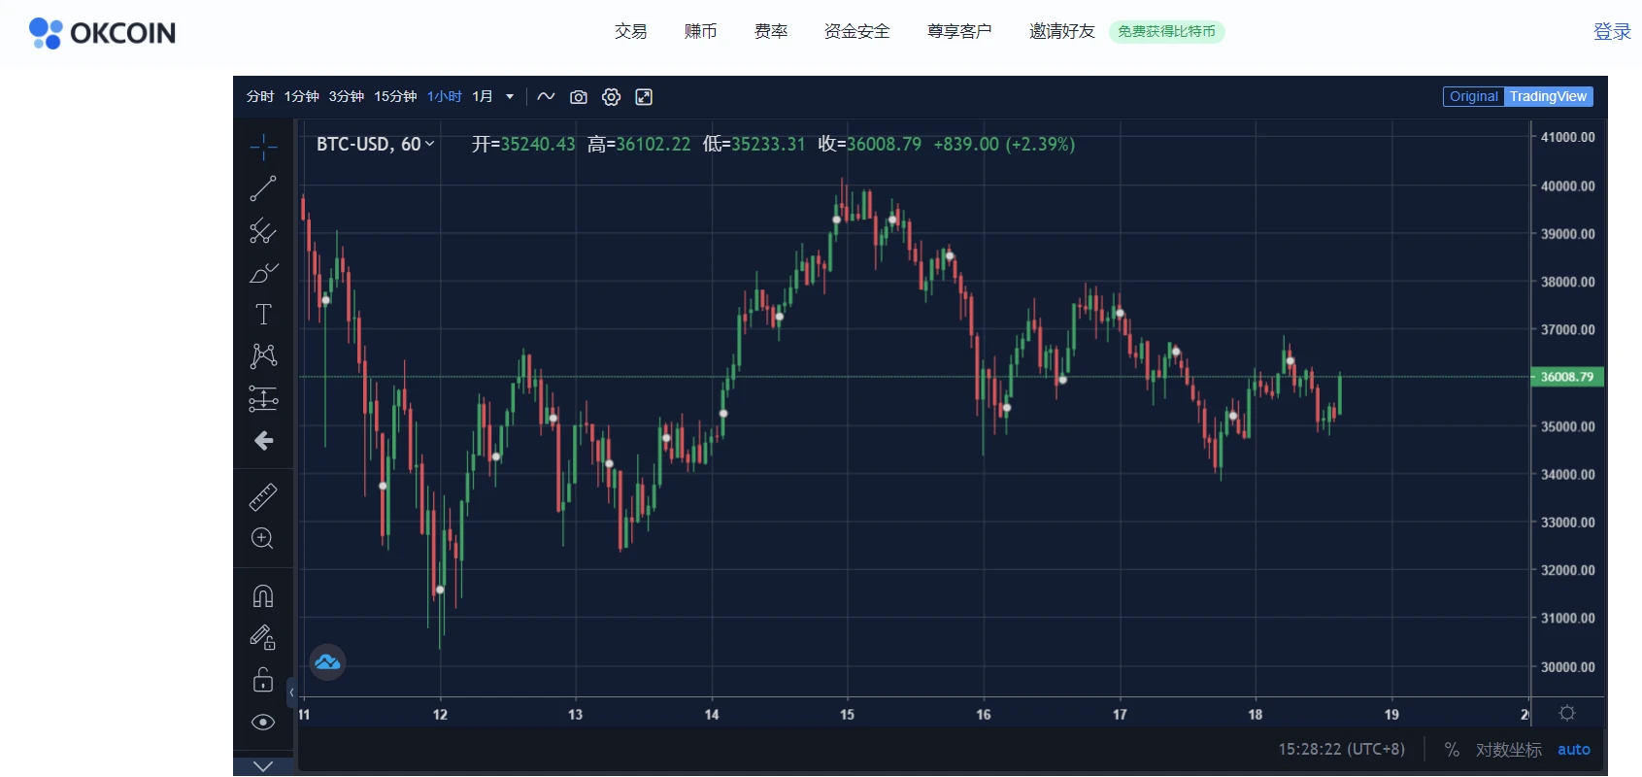Select the trend line tool
Image resolution: width=1642 pixels, height=777 pixels.
(x=263, y=188)
